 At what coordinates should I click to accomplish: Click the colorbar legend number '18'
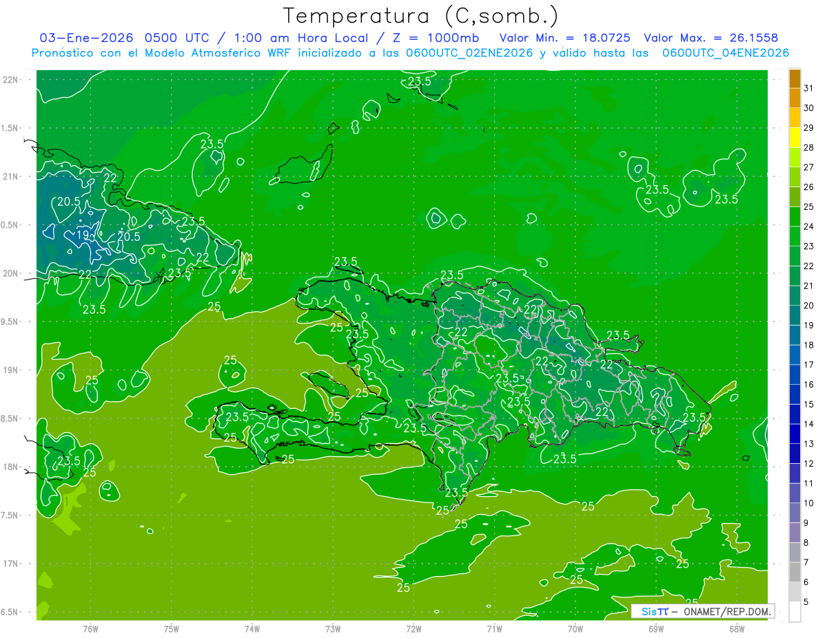point(808,345)
